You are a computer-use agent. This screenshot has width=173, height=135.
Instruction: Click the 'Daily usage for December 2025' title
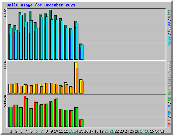(x=41, y=5)
